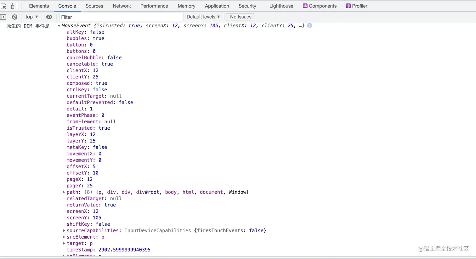Click the ctrlKey: false property

pos(87,90)
